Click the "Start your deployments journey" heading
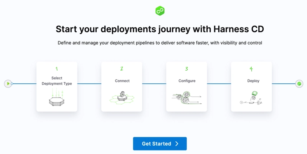This screenshot has height=154, width=307. click(x=160, y=29)
